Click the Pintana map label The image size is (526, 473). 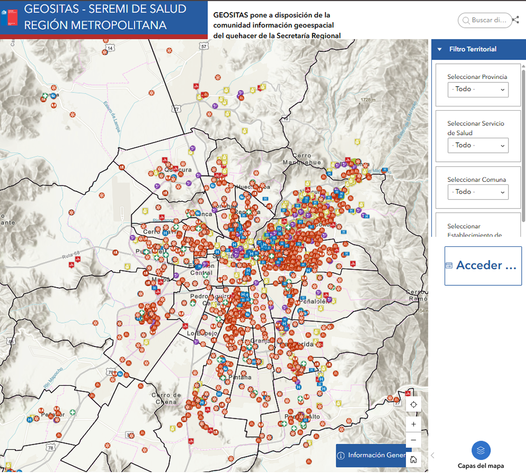point(240,377)
